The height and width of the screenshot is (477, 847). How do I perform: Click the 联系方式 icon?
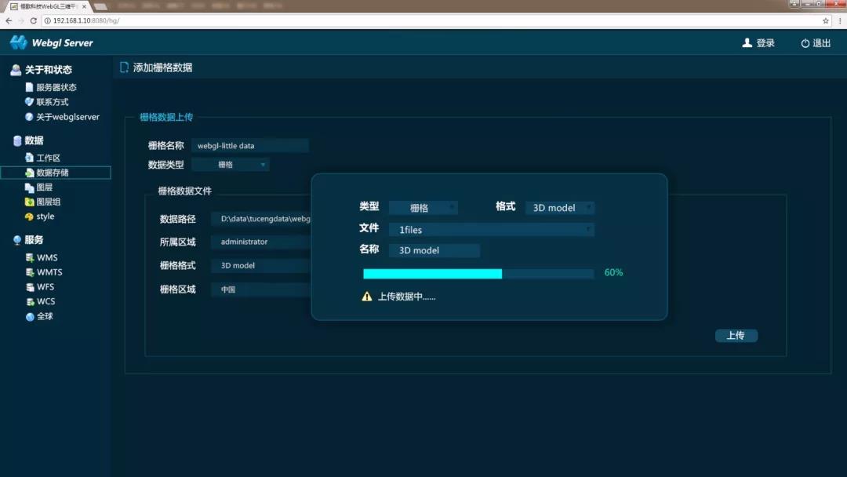click(x=29, y=101)
